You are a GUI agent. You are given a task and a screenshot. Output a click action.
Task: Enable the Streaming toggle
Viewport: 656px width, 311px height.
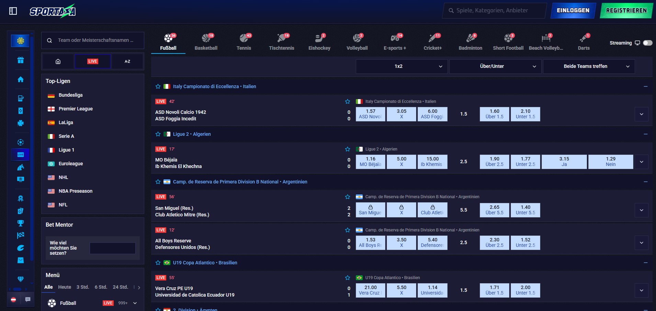[648, 43]
